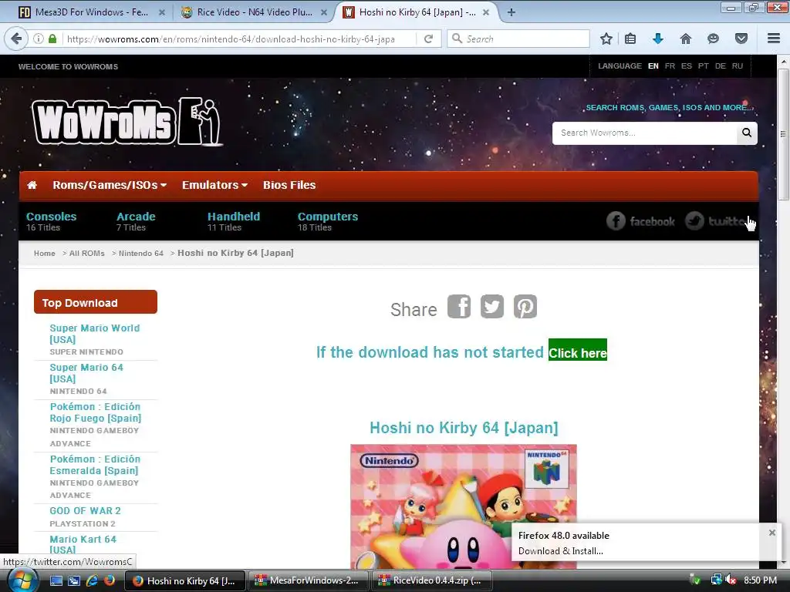Open Computers 18 Titles category

(x=327, y=221)
